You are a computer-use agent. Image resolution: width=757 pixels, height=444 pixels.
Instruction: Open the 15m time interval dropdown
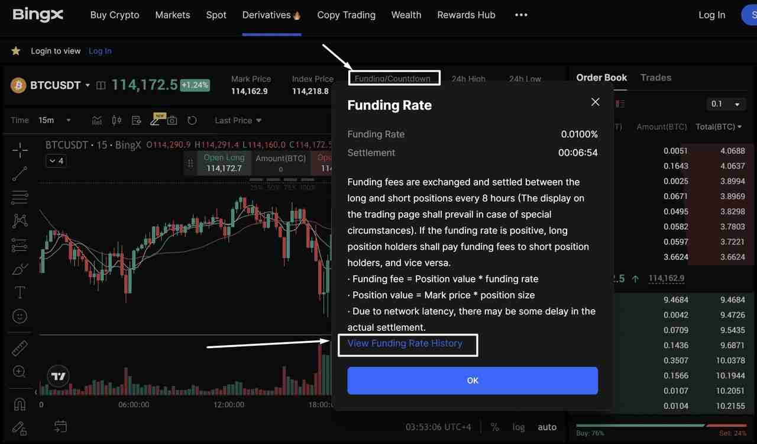54,120
